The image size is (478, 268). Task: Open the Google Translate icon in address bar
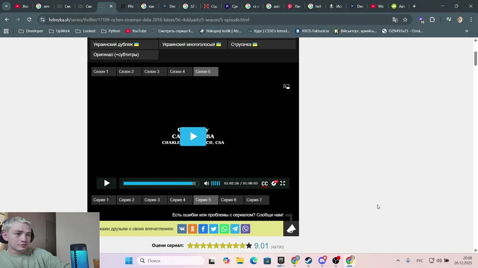pyautogui.click(x=395, y=20)
